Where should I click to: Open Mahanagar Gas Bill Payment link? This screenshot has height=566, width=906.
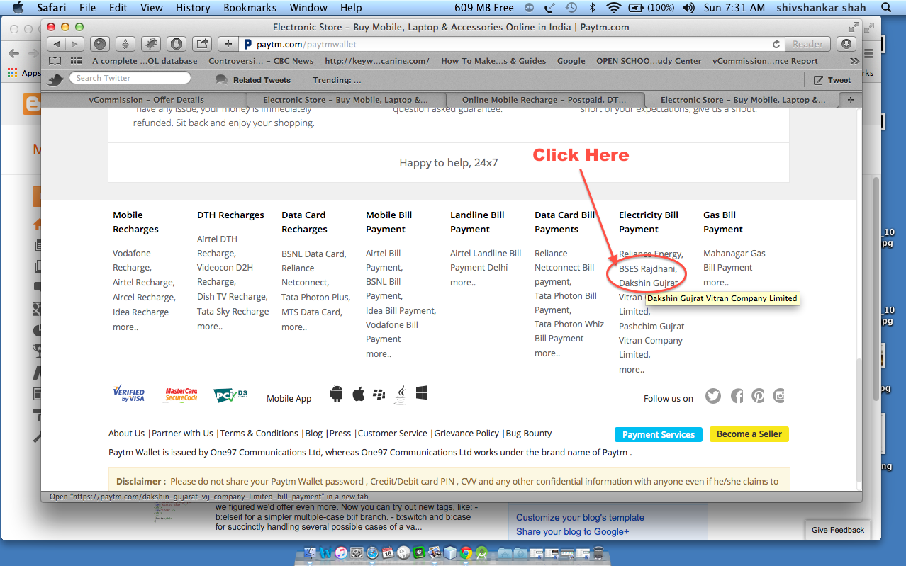pyautogui.click(x=734, y=260)
